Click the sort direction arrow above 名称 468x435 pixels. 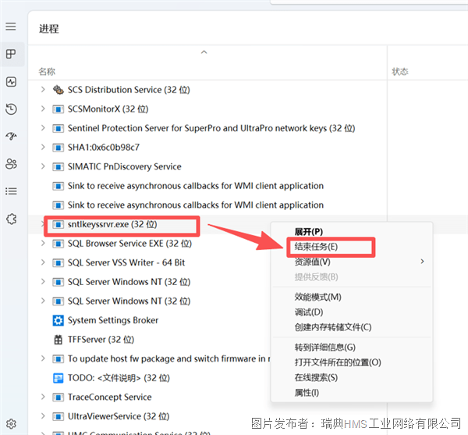click(x=204, y=52)
